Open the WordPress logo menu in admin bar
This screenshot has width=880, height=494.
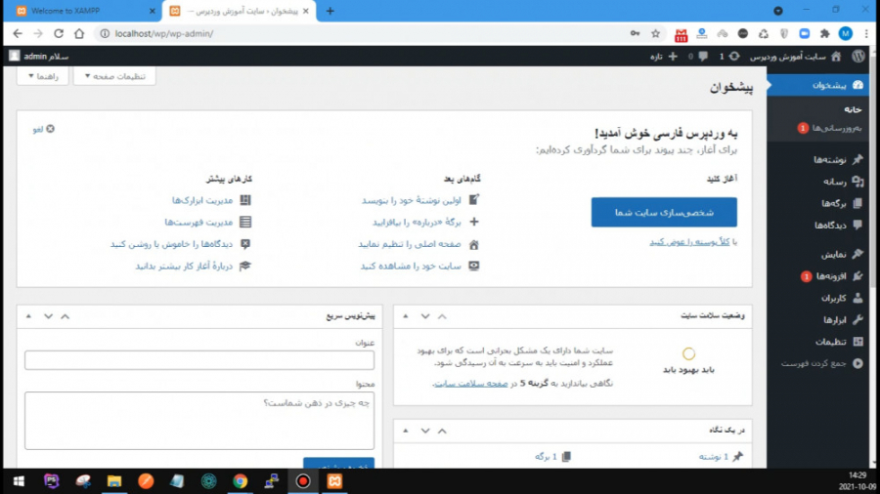click(x=858, y=56)
